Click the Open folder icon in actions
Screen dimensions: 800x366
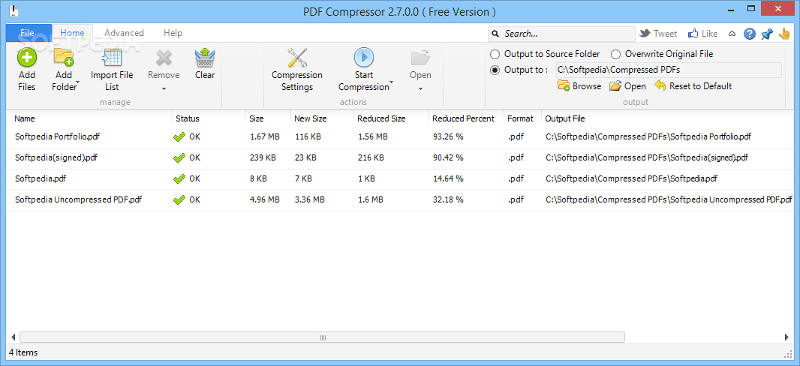pyautogui.click(x=420, y=58)
